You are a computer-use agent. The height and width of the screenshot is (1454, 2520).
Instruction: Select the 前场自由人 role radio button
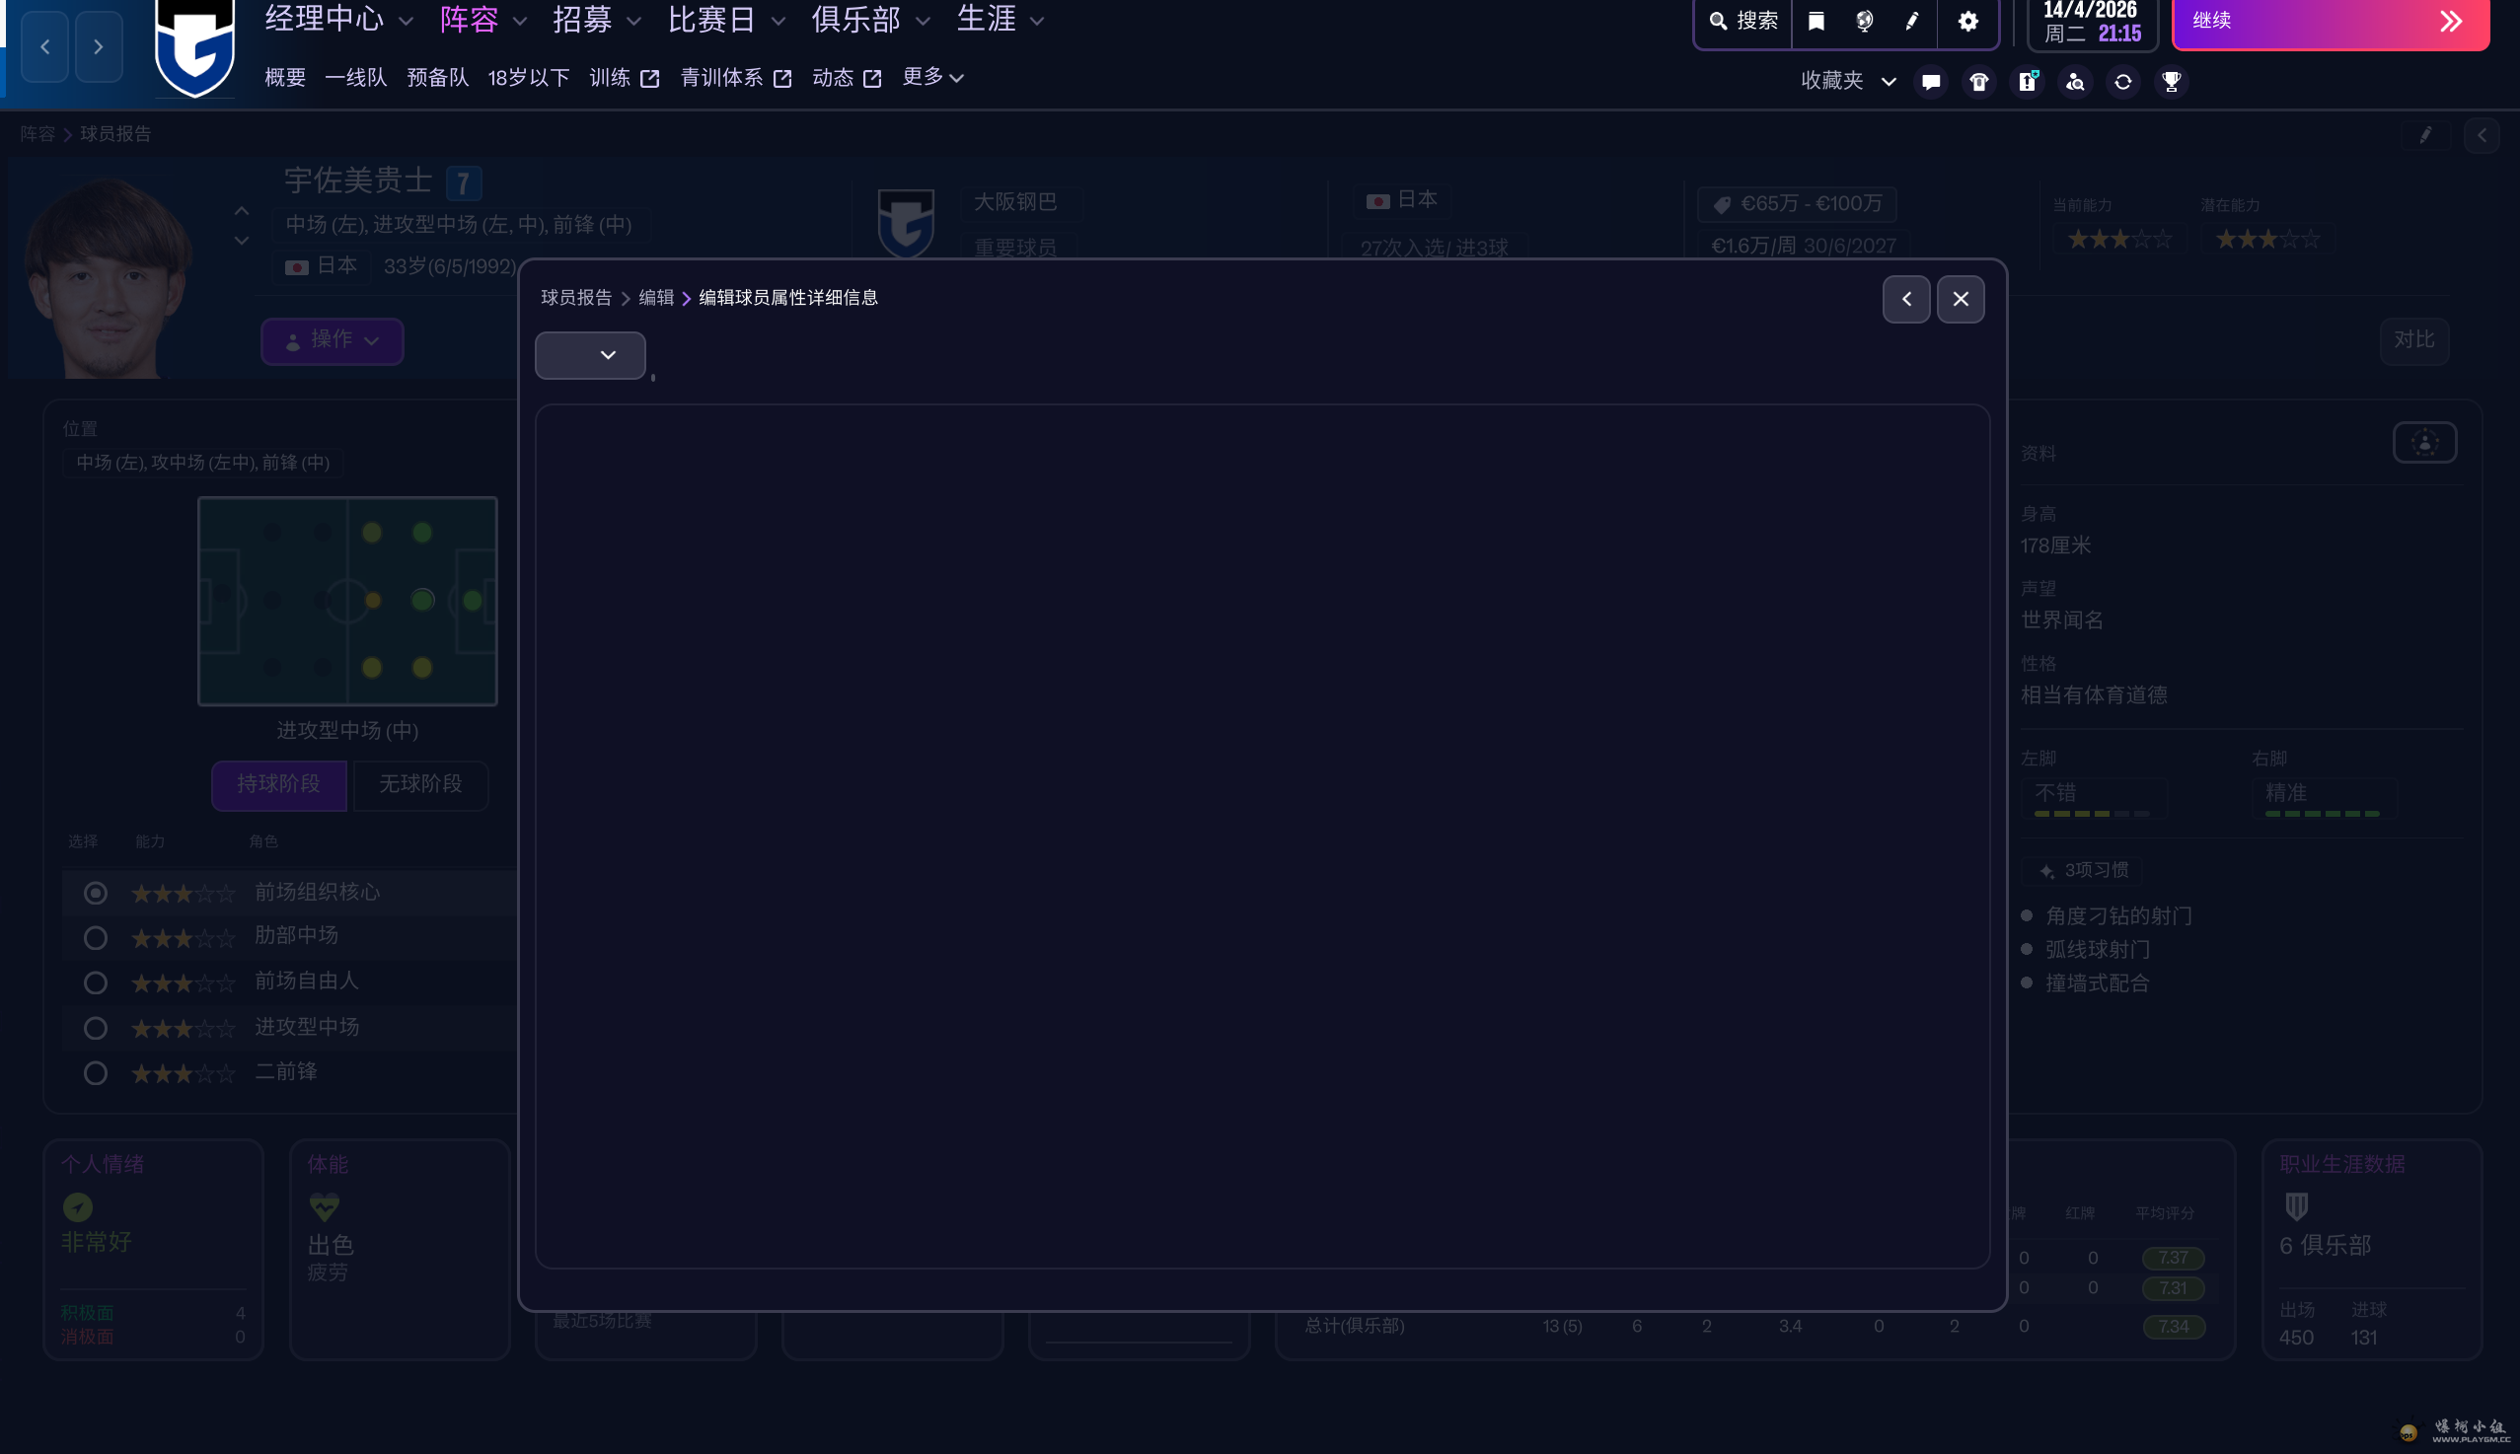coord(95,982)
